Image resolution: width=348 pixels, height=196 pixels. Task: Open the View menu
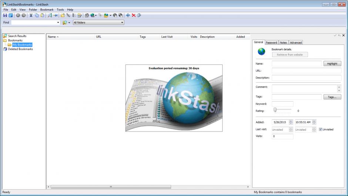23,10
